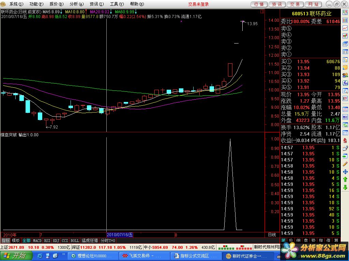Select the BOLL indicator tab
The height and width of the screenshot is (261, 349).
(75, 241)
